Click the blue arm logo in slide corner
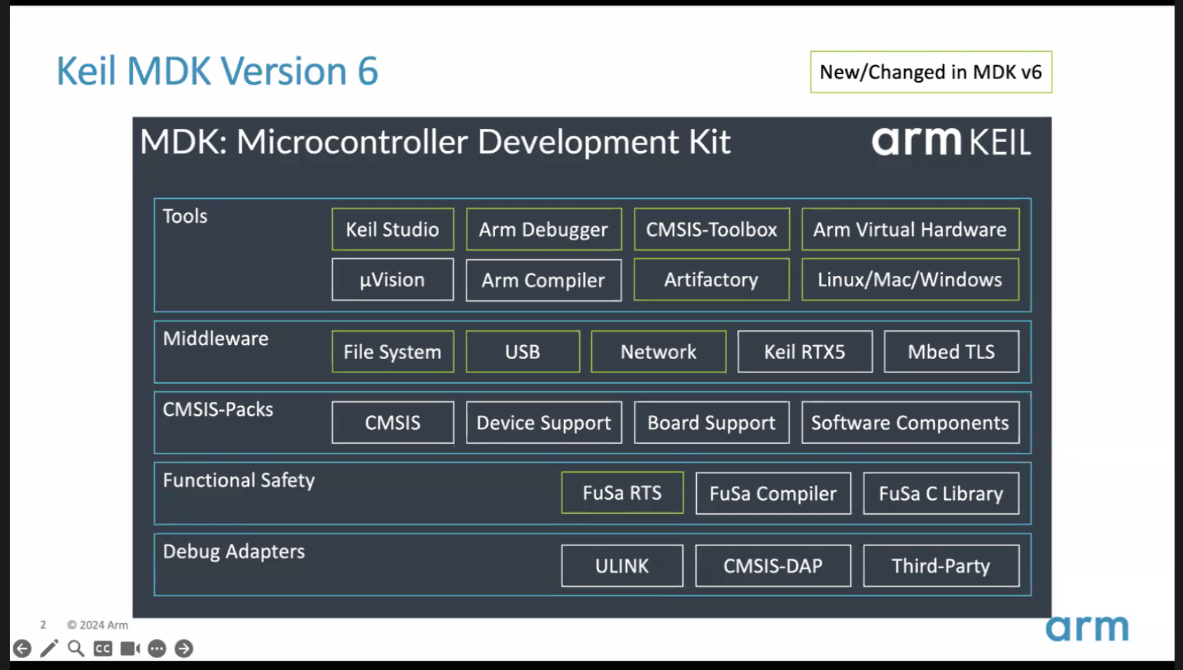The height and width of the screenshot is (670, 1183). [1087, 628]
